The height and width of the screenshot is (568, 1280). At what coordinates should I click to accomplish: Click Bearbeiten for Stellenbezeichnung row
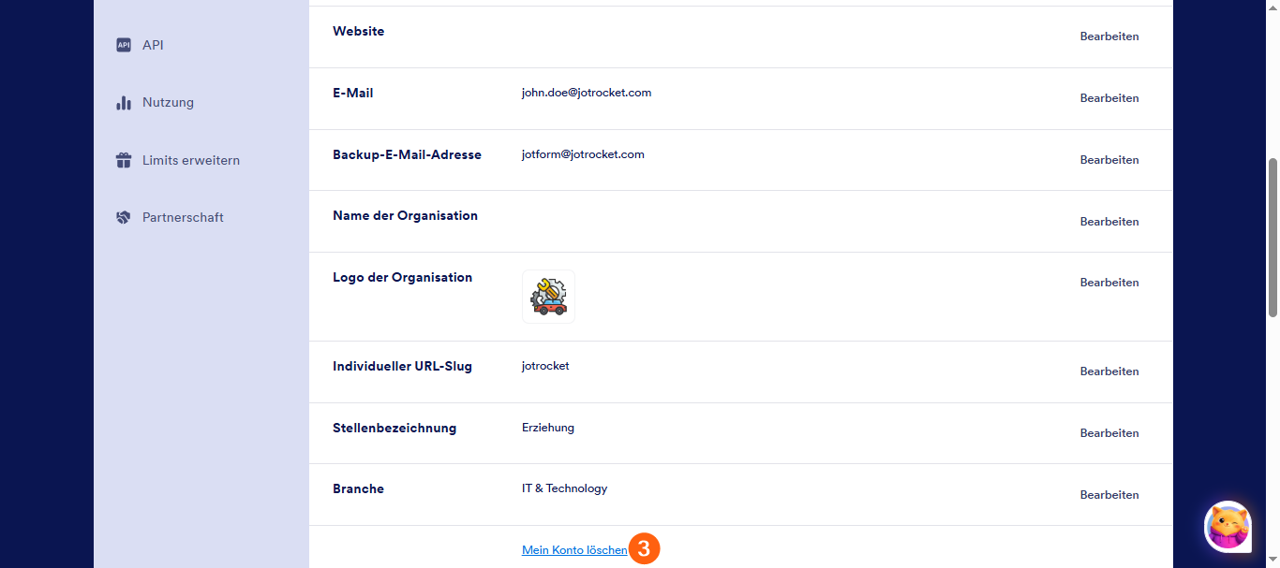click(1109, 433)
